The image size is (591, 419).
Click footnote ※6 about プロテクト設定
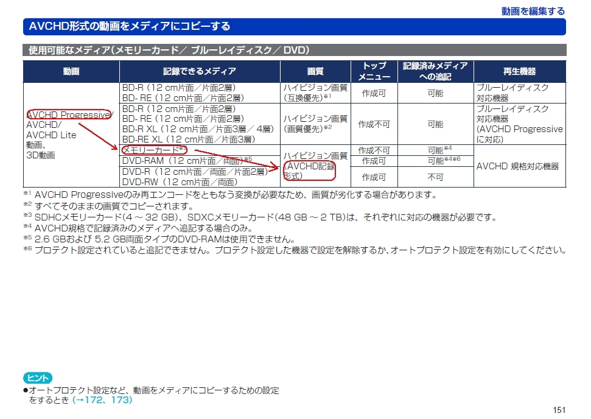point(295,250)
